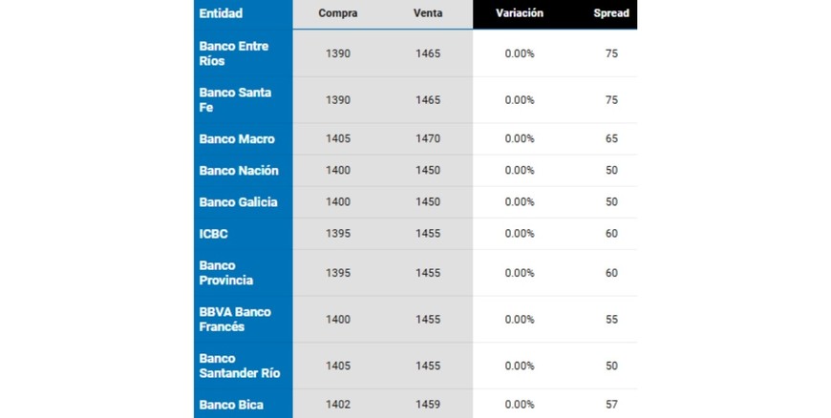Click Banco Bica's 1402 Compra value
This screenshot has height=418, width=831.
[338, 405]
